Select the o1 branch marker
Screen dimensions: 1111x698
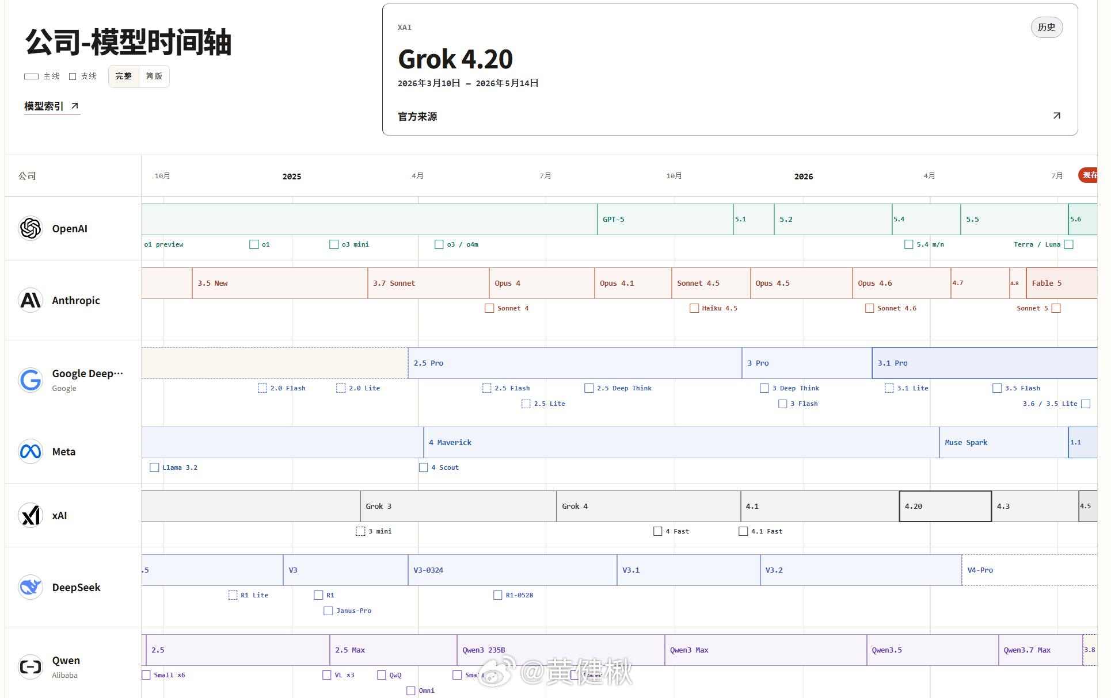[x=254, y=244]
